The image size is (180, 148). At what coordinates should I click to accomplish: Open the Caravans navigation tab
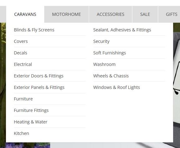point(25,14)
